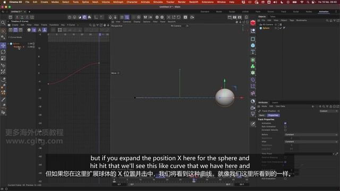The height and width of the screenshot is (191, 340).
Task: Click the undo arrow at top left
Action: pos(3,12)
